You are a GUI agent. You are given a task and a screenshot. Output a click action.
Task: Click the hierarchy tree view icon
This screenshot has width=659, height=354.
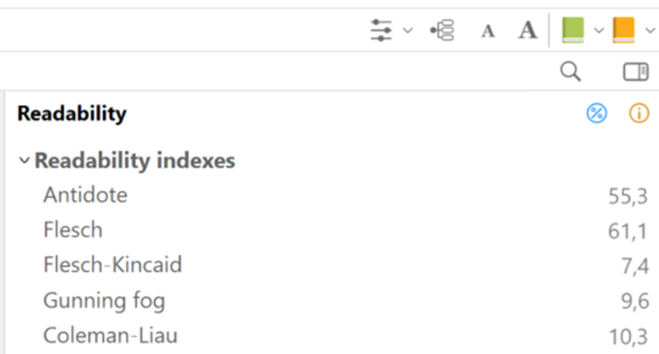(x=442, y=31)
